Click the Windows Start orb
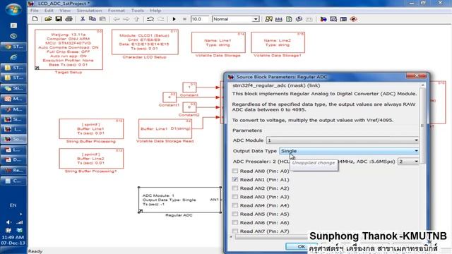Screen dimensions: 452x254 click(x=13, y=9)
